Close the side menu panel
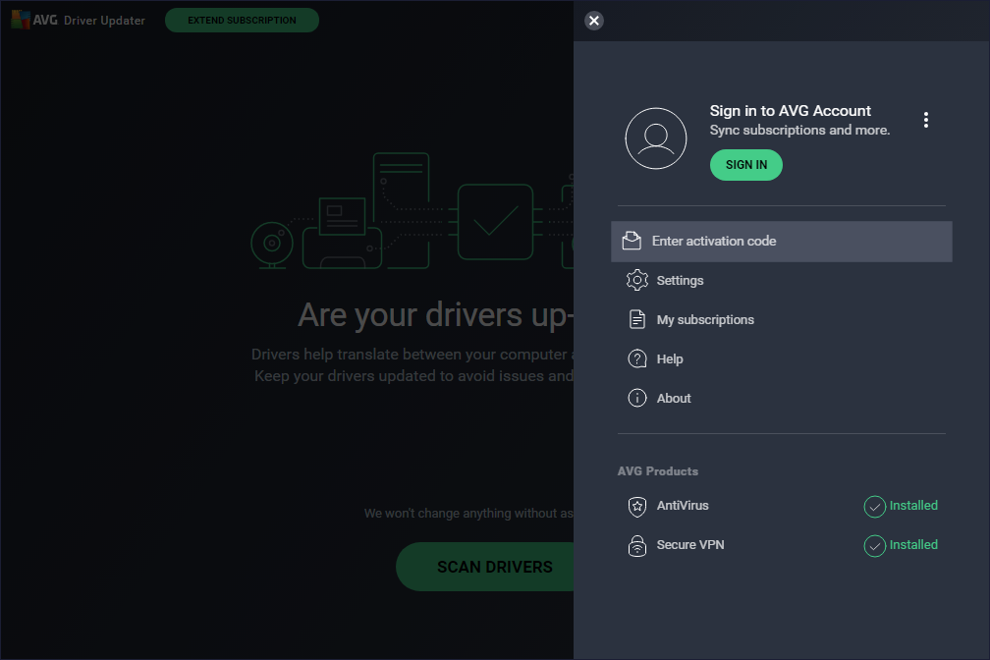 [x=593, y=21]
